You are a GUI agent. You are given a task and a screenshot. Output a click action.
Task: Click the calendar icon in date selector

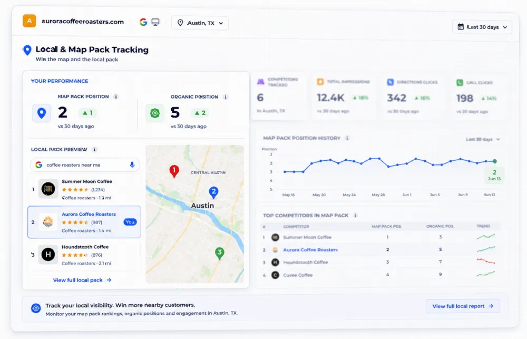[461, 27]
